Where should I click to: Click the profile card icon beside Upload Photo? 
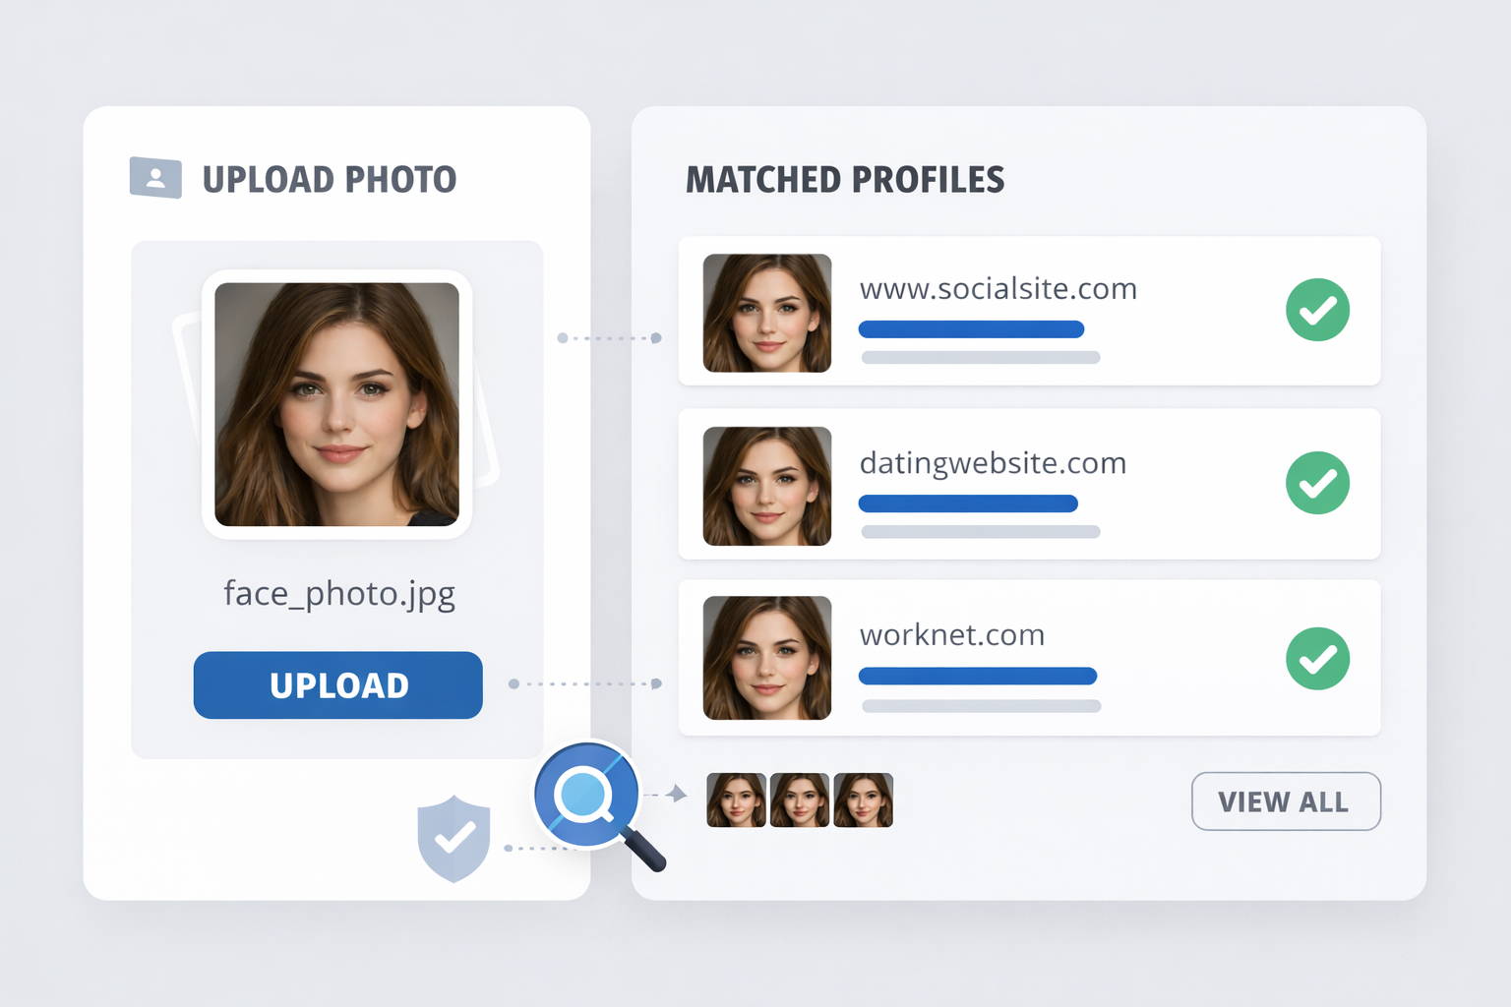tap(155, 178)
